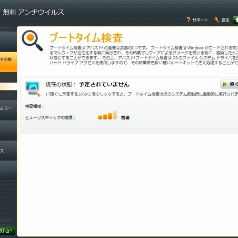
Task: Click the green 好き? button
Action: coord(7,230)
